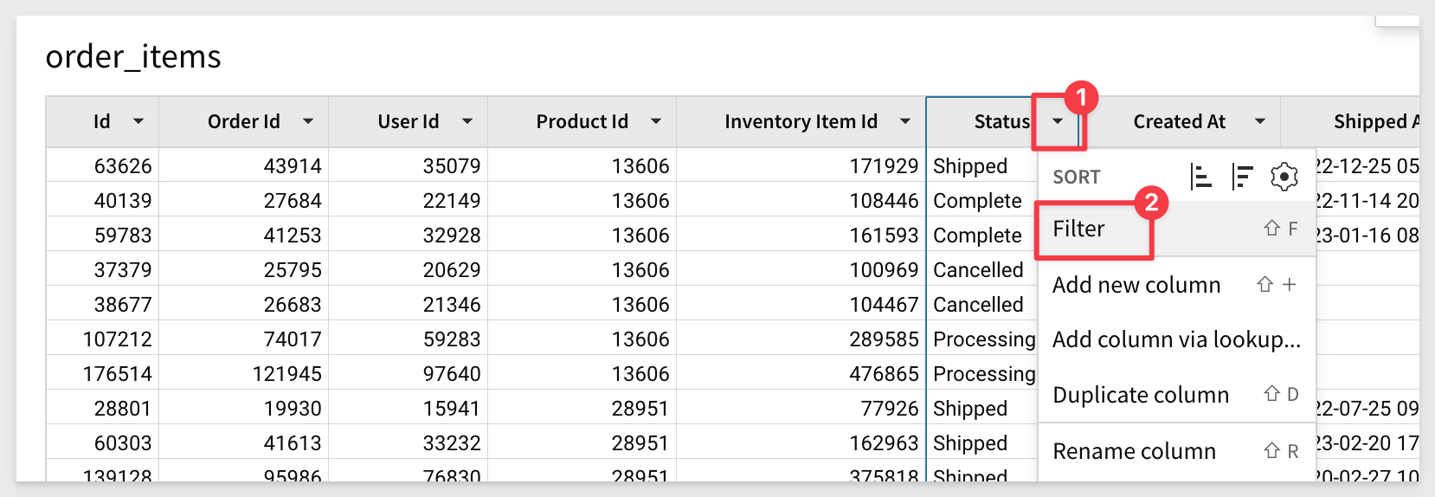Open the Status column dropdown arrow
Viewport: 1435px width, 497px height.
point(1058,122)
